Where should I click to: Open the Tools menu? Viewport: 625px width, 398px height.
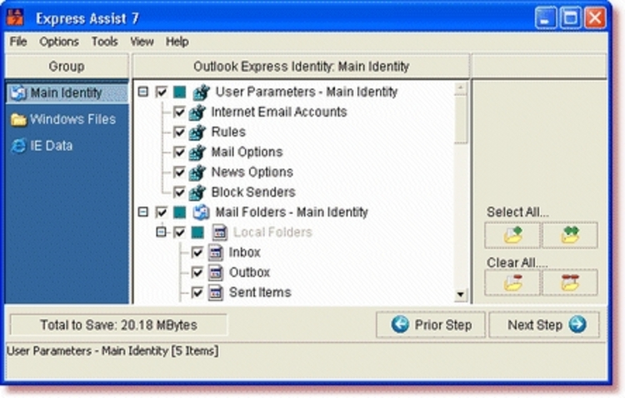[x=105, y=42]
